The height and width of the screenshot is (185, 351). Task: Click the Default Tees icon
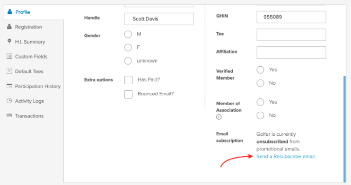(9, 71)
